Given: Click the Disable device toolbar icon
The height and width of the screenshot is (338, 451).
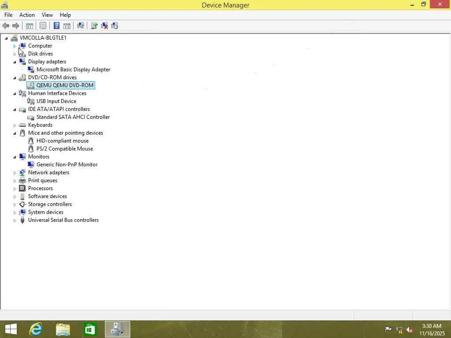Looking at the screenshot, I should coord(115,26).
